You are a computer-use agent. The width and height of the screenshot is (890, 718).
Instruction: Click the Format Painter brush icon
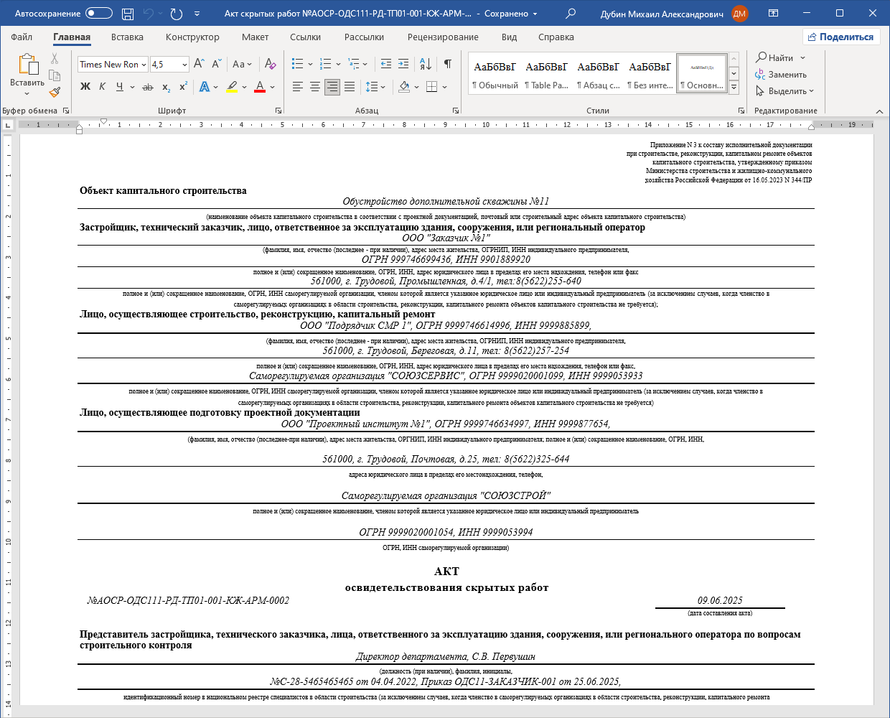[55, 92]
